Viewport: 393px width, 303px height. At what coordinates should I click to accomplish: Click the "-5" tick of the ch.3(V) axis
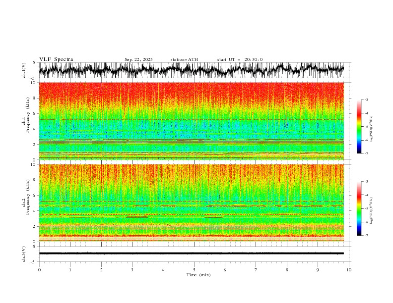(x=34, y=262)
